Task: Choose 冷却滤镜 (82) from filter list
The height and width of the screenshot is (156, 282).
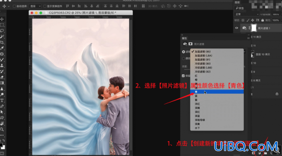Action: tap(217, 72)
